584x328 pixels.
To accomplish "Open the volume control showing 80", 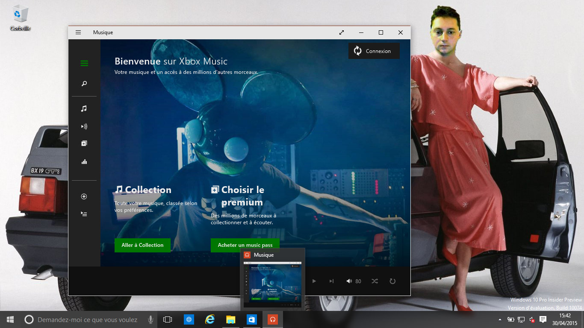I will coord(354,281).
